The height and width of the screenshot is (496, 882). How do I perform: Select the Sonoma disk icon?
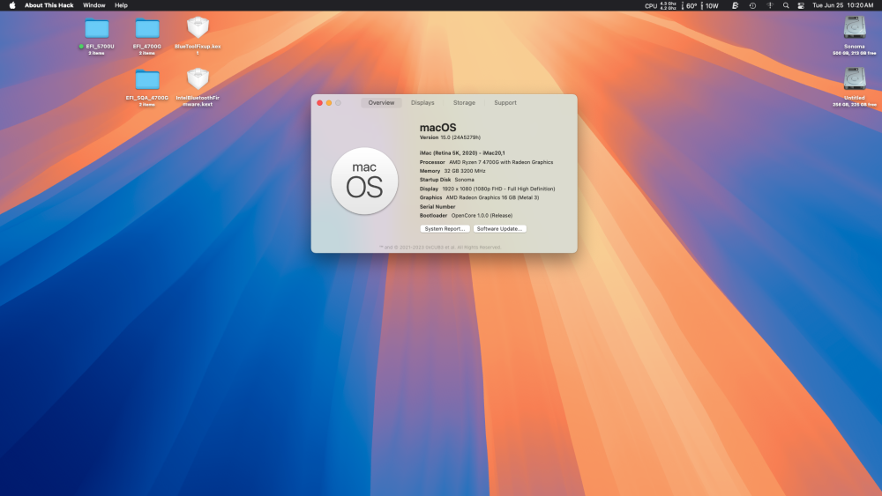click(x=855, y=27)
